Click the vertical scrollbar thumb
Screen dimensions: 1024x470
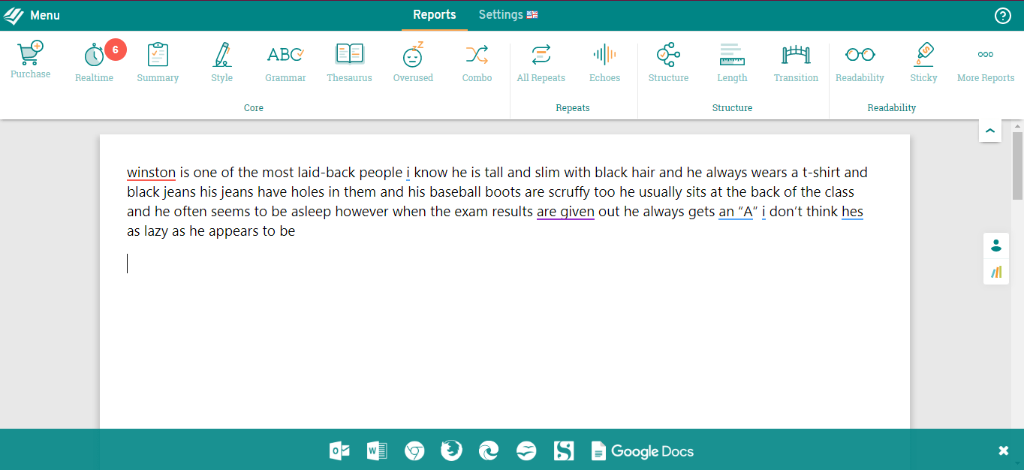1017,165
